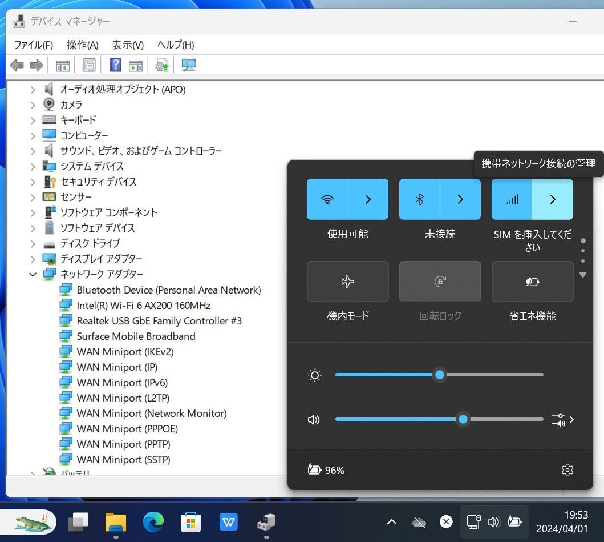The height and width of the screenshot is (542, 604).
Task: Collapse the ネットワーク アダプター tree node
Action: tap(33, 274)
